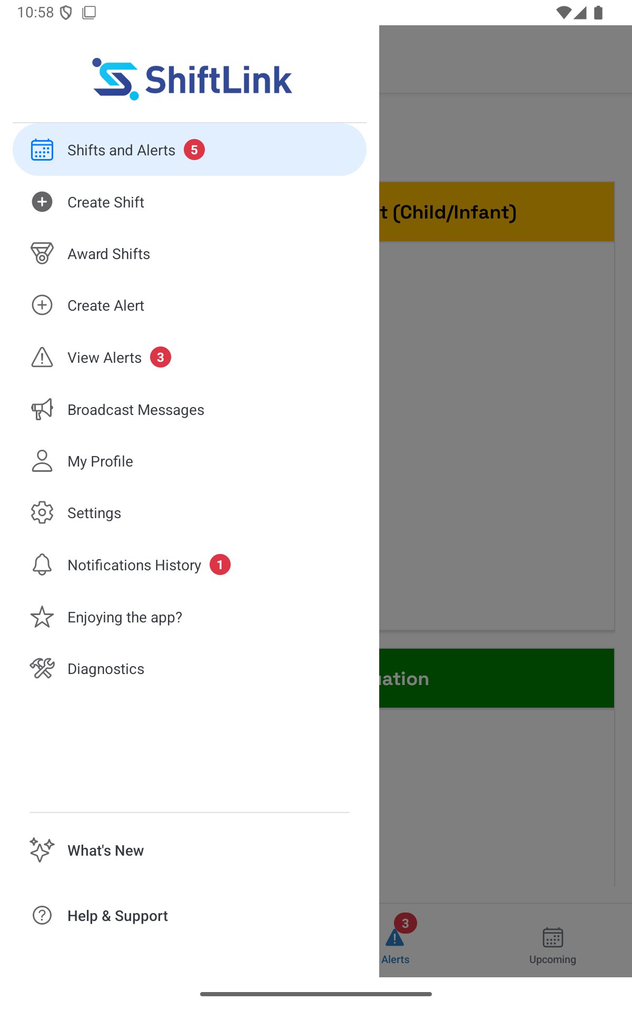Open Shifts and Alerts calendar icon

tap(42, 150)
